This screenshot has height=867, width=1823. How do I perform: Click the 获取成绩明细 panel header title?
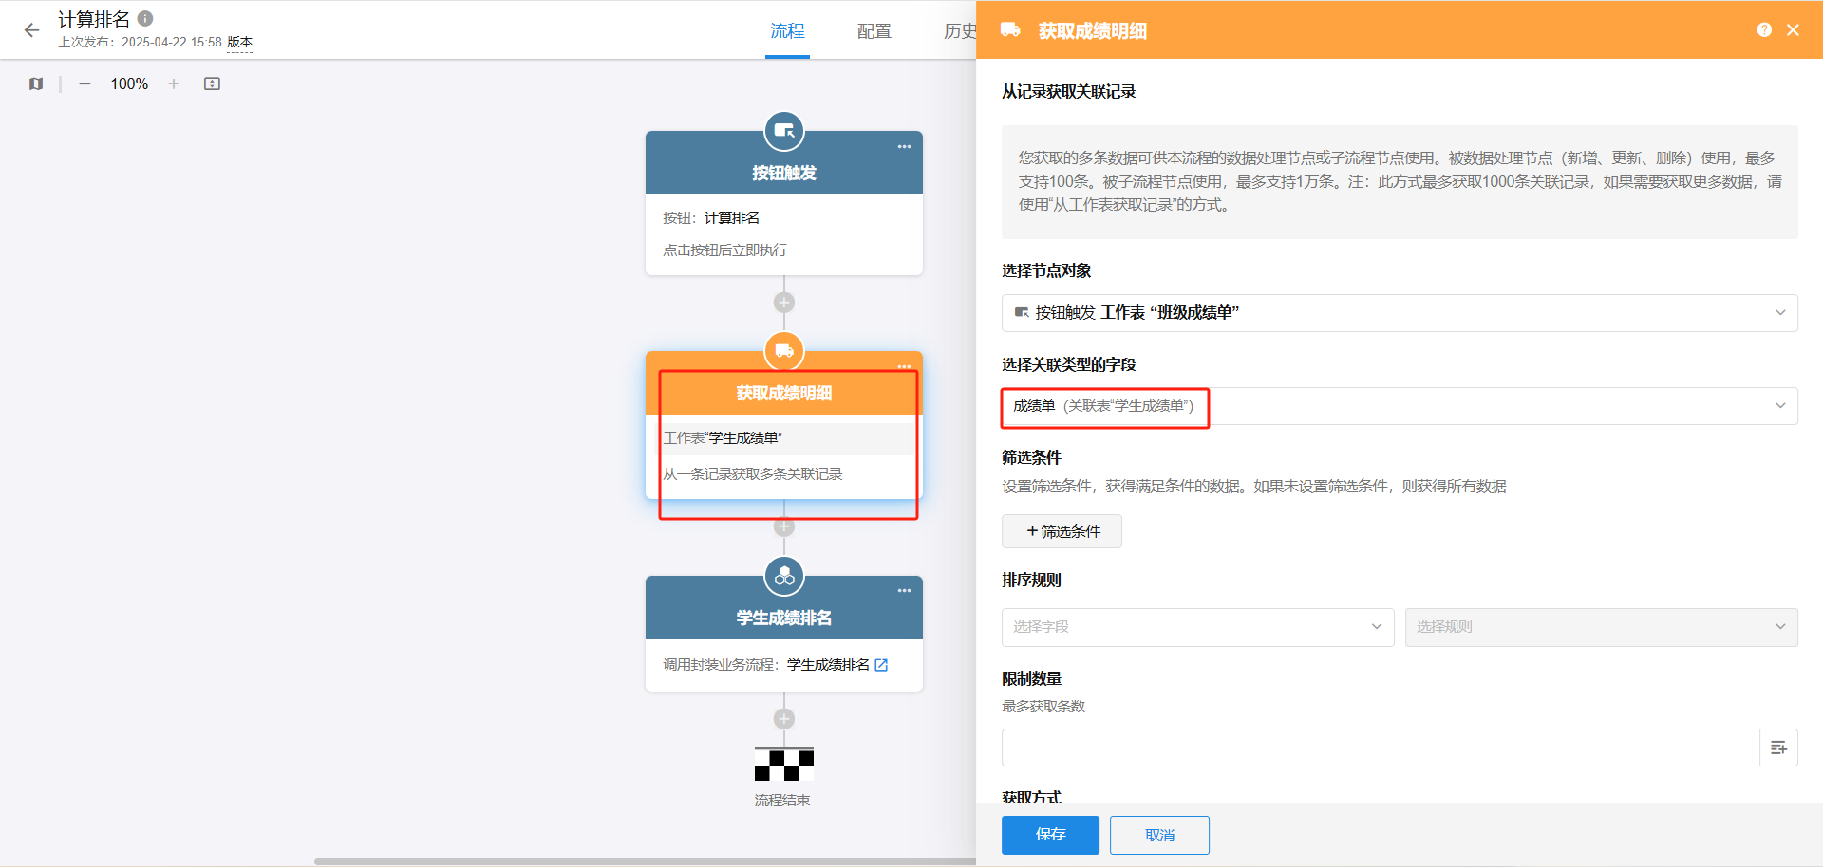click(x=1093, y=31)
